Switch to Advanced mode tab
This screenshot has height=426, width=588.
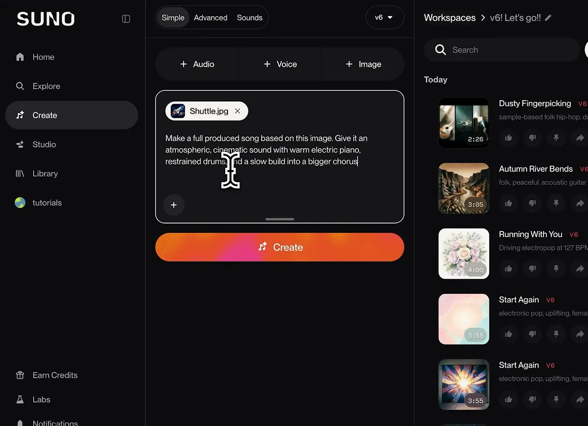pos(211,18)
